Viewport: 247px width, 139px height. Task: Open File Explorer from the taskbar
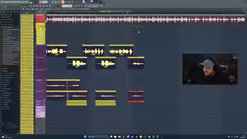tap(119, 137)
